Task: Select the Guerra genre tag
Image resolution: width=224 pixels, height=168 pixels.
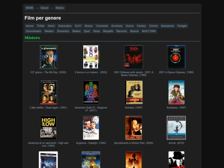Action: click(x=130, y=26)
